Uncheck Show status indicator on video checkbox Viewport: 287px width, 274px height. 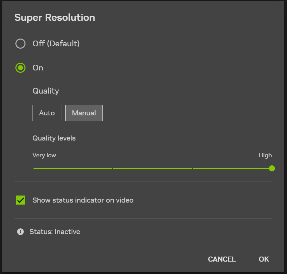coord(21,200)
